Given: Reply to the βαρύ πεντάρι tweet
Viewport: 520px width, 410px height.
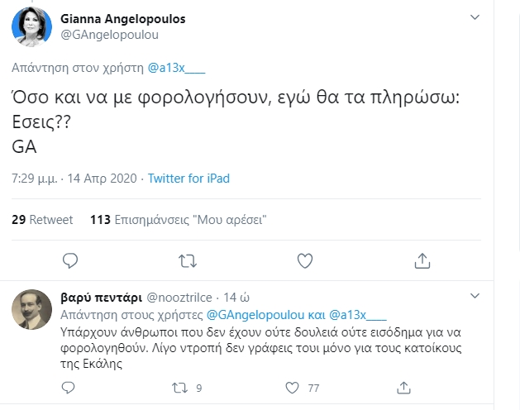Looking at the screenshot, I should point(70,386).
